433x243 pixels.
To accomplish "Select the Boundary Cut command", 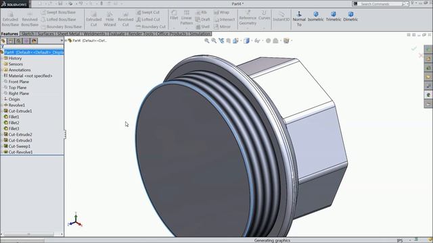I will (x=151, y=27).
